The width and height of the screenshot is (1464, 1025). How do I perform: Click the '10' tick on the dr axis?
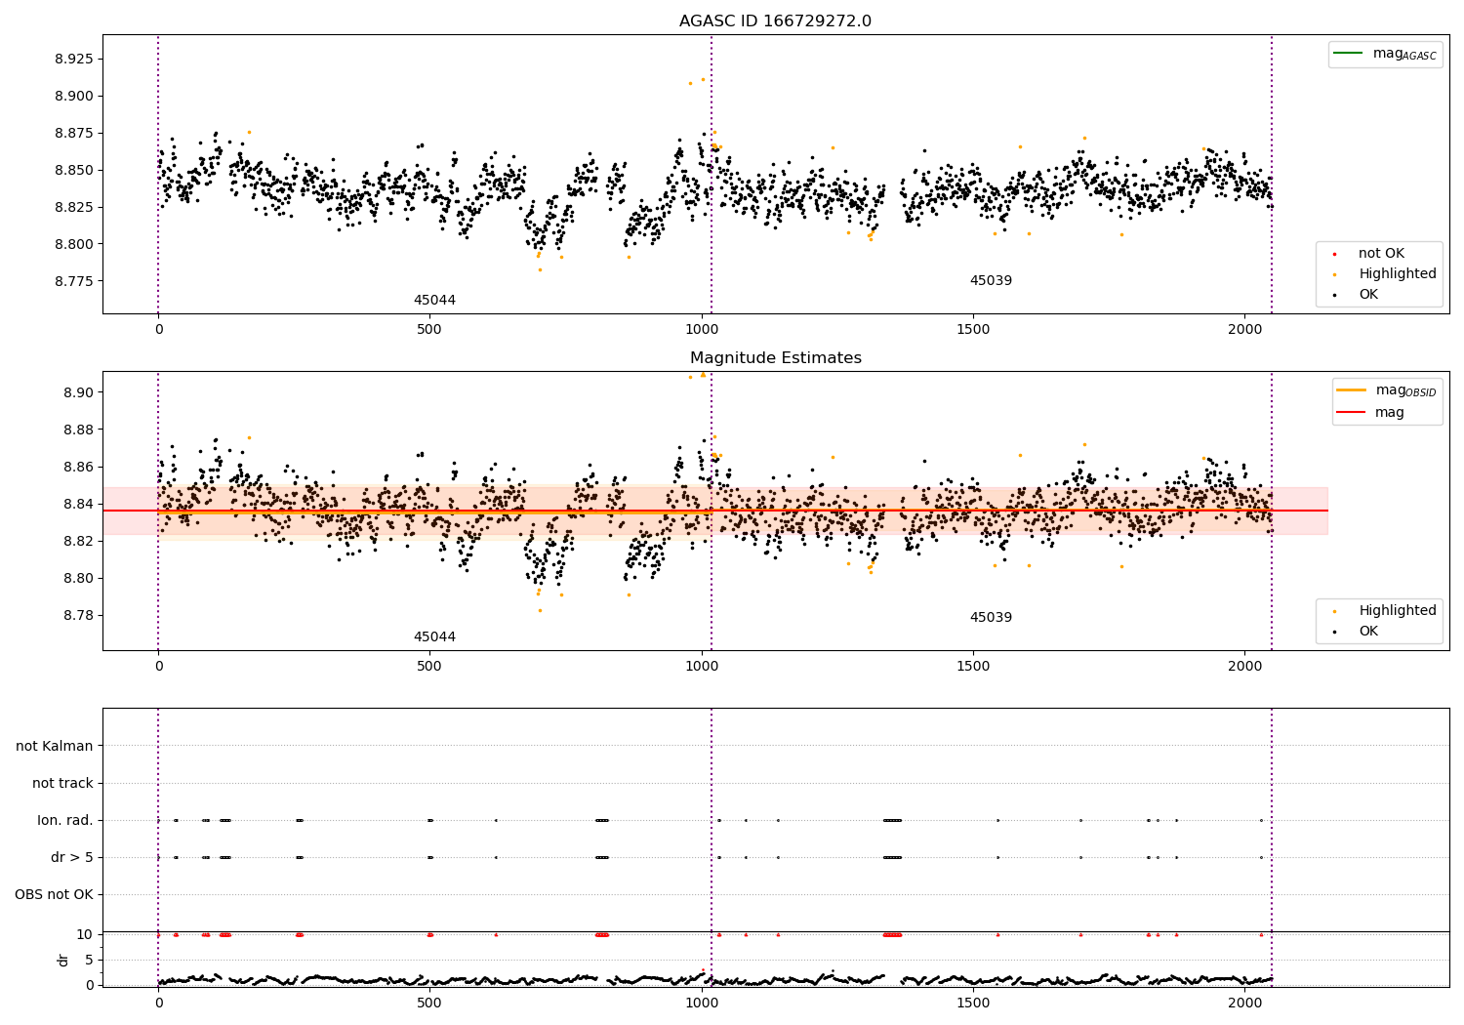click(84, 935)
